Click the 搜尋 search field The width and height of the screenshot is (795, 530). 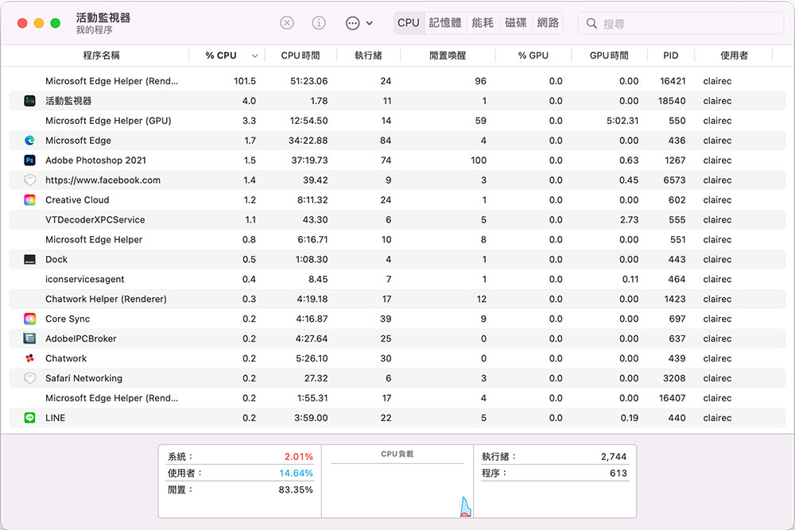681,23
